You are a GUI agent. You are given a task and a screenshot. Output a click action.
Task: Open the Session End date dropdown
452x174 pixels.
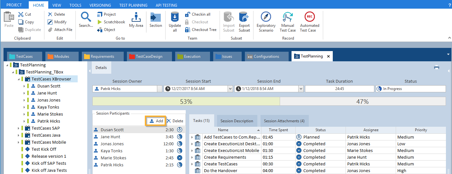pyautogui.click(x=301, y=89)
